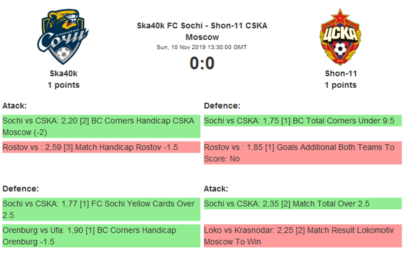Select the FC Sochi Yellow Cards Over 2.5 bet
404x265 pixels.
pos(101,209)
